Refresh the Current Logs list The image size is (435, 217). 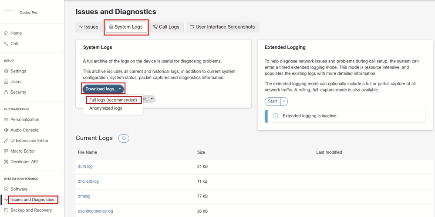[x=124, y=138]
